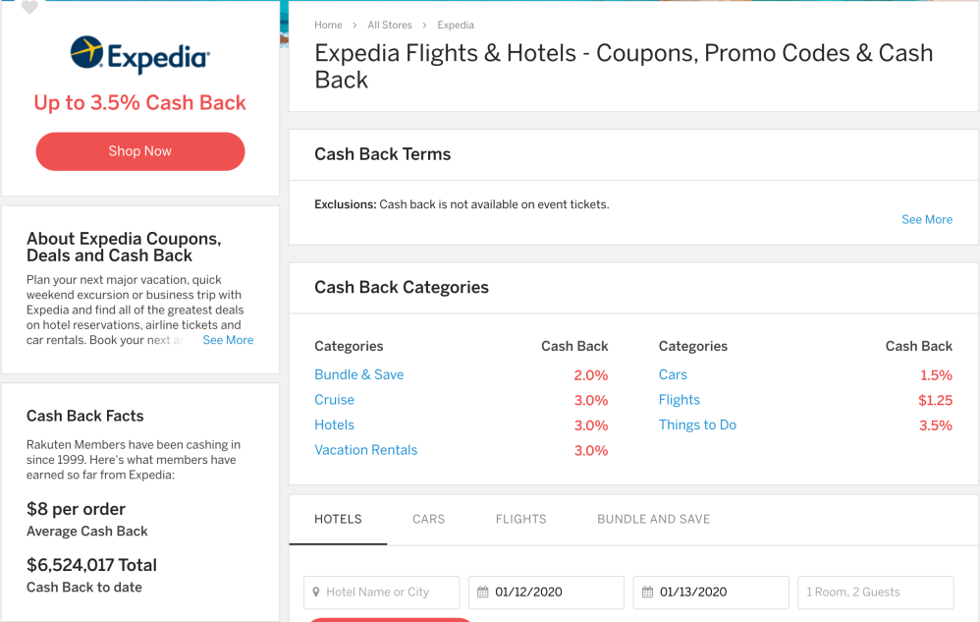This screenshot has height=622, width=980.
Task: Click the heart favorite icon
Action: [x=29, y=8]
